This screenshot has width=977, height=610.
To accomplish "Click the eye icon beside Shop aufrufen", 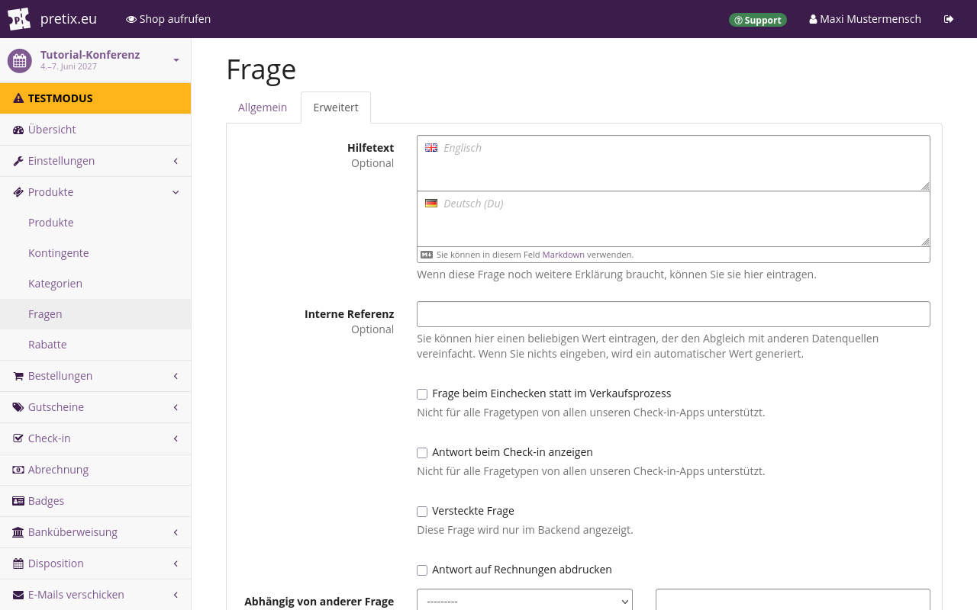I will tap(131, 19).
